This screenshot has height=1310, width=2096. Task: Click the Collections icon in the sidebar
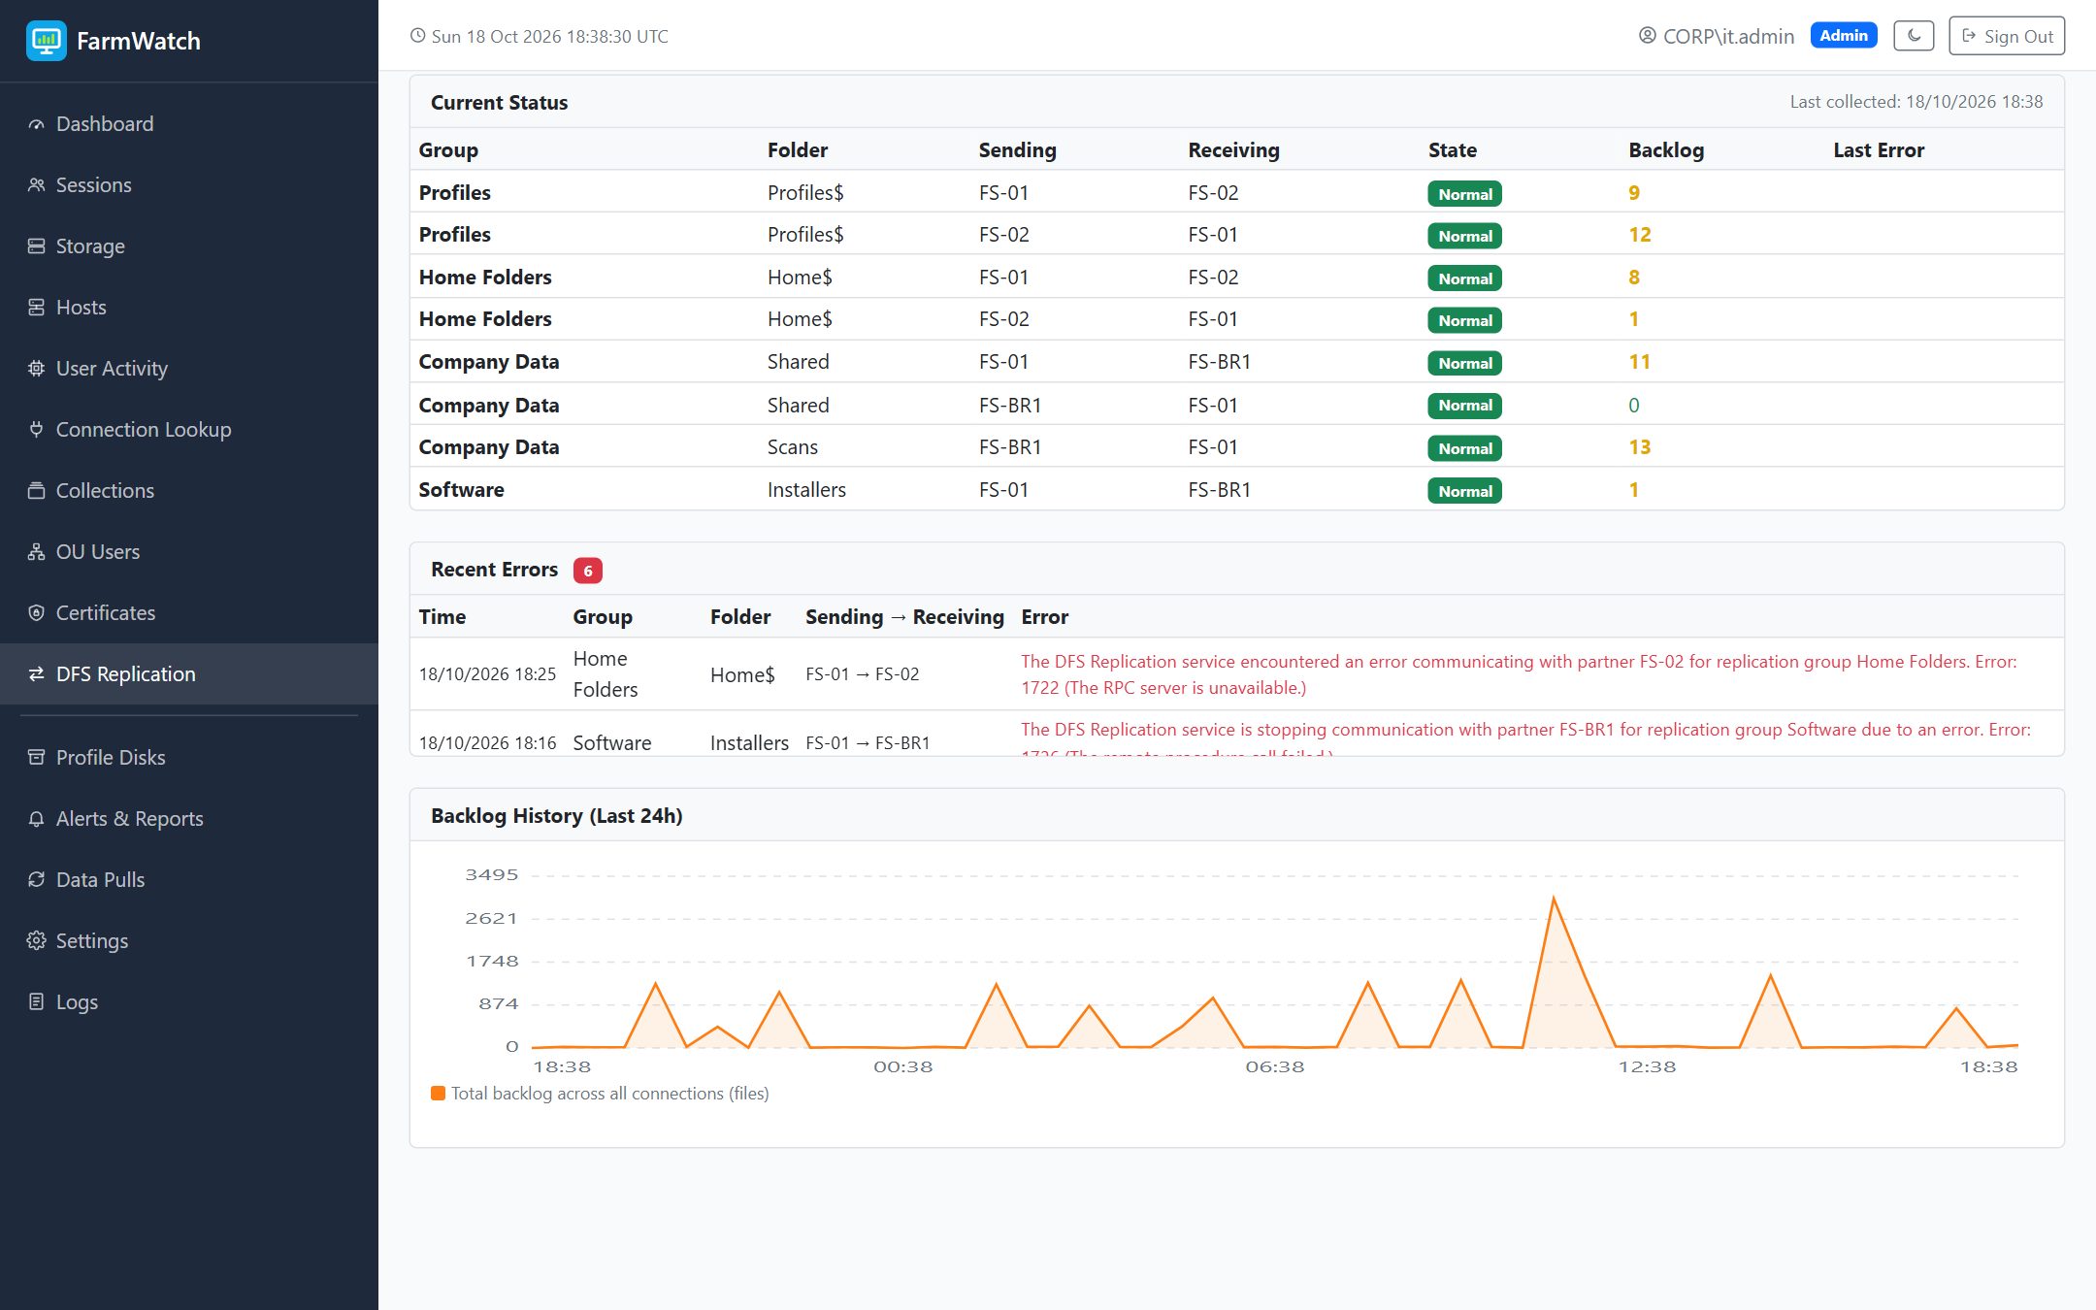pyautogui.click(x=36, y=491)
